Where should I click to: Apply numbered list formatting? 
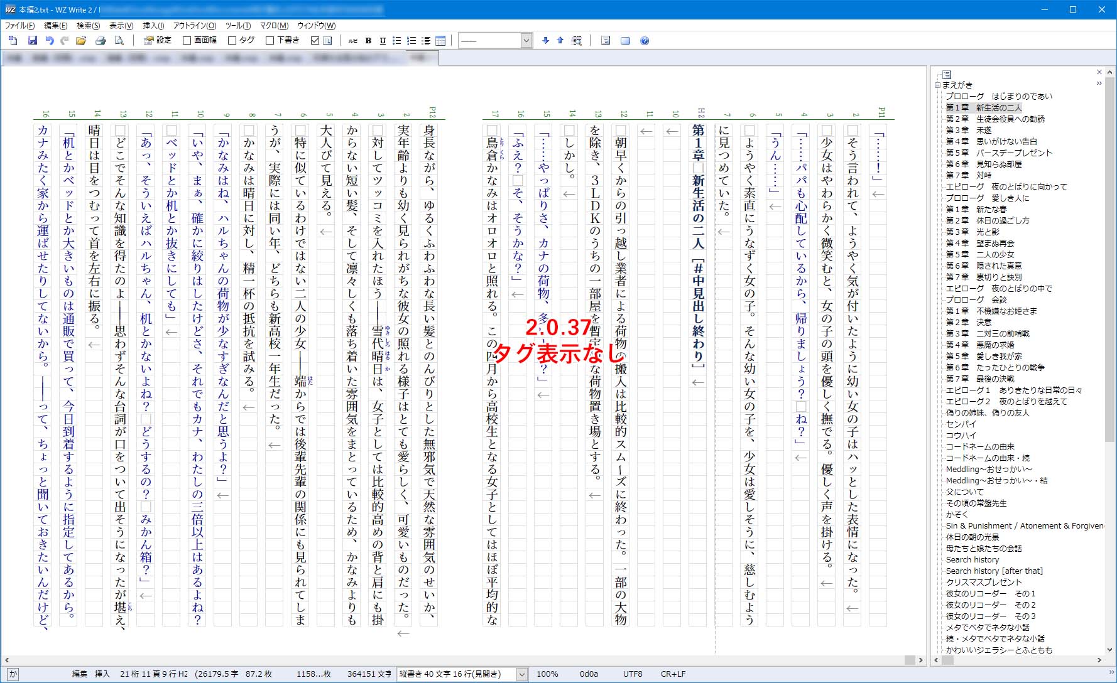[x=411, y=40]
